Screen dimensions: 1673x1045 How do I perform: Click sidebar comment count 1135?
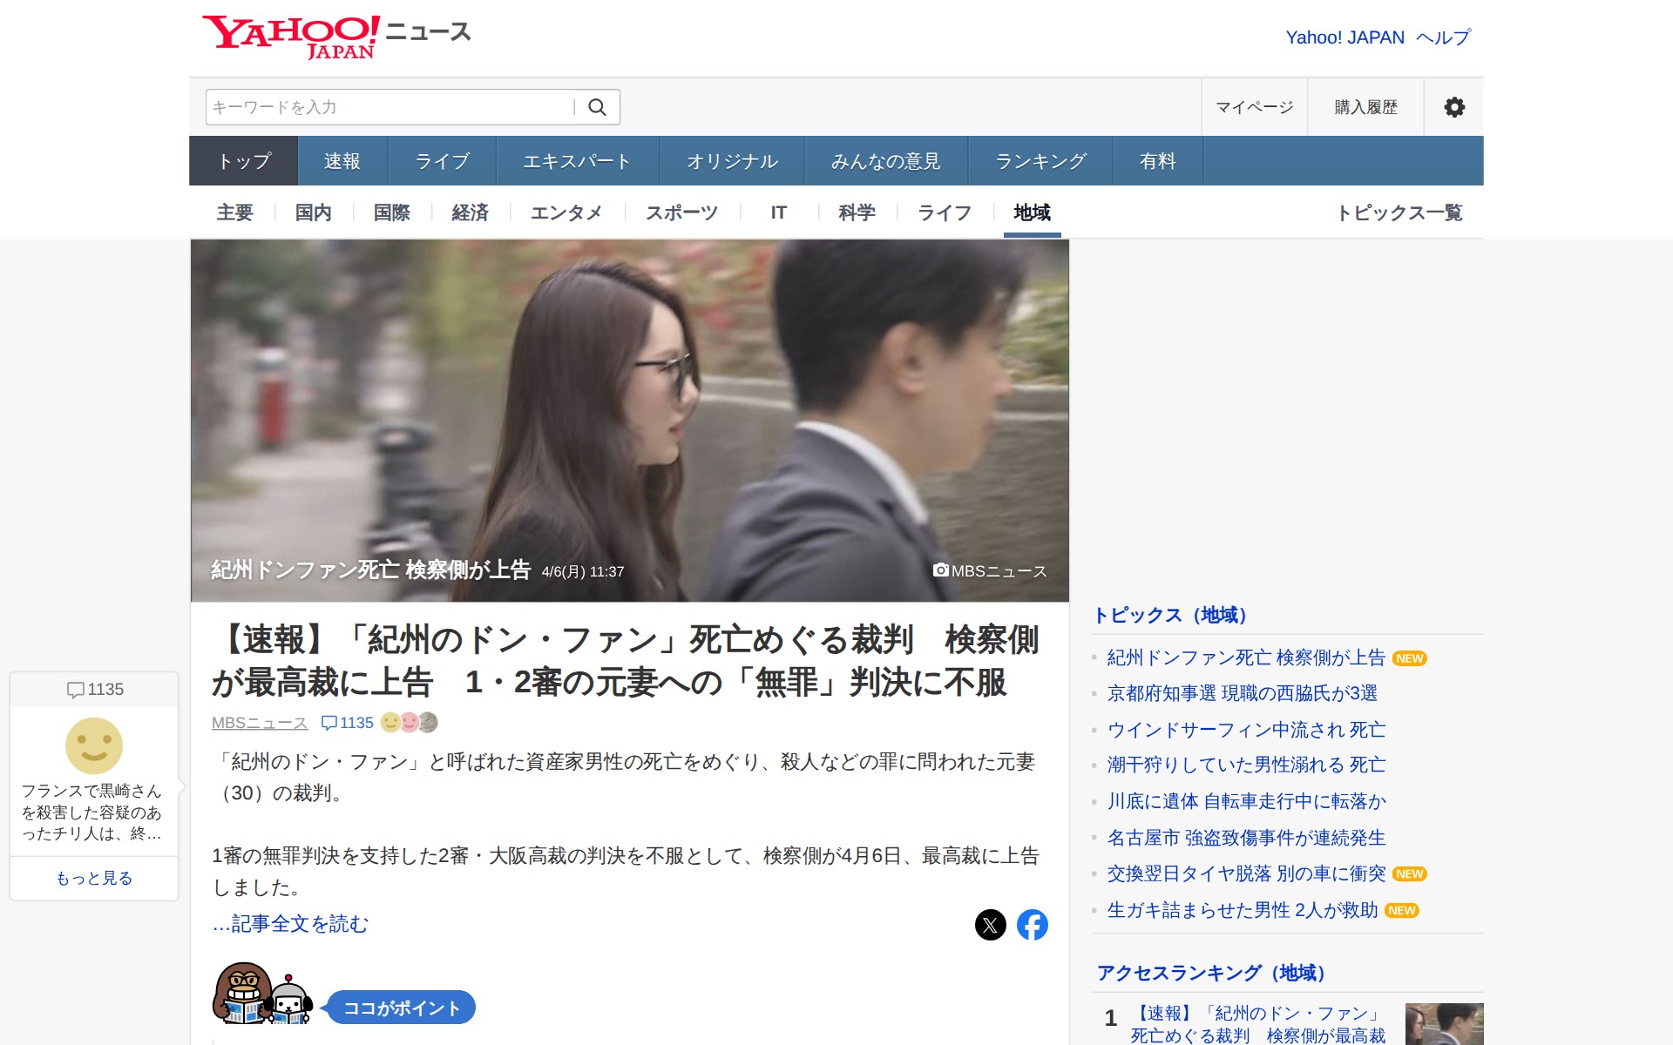coord(95,690)
